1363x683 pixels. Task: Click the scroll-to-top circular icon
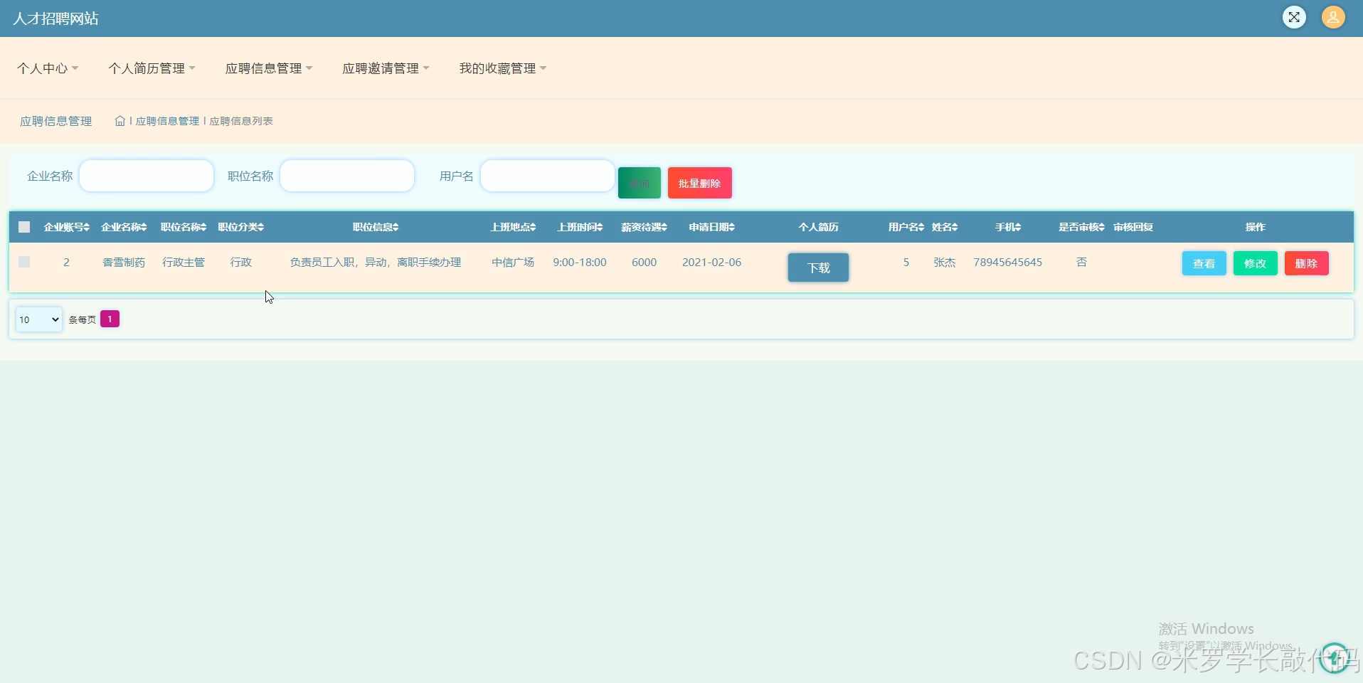click(1335, 657)
